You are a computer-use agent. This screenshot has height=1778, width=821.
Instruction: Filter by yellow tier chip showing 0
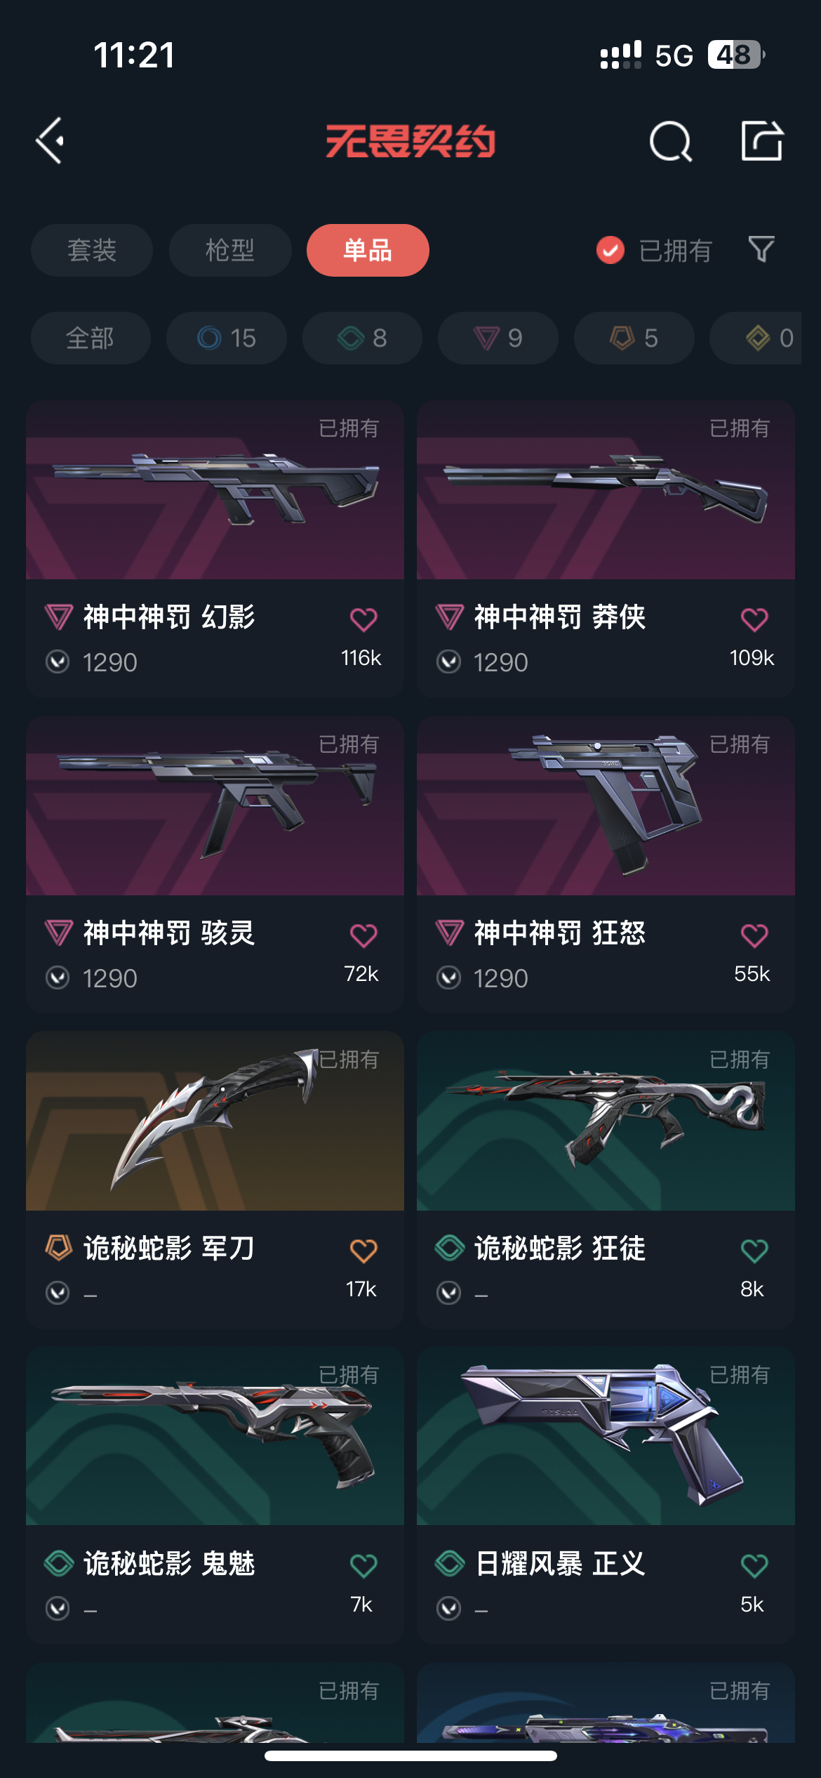[756, 338]
